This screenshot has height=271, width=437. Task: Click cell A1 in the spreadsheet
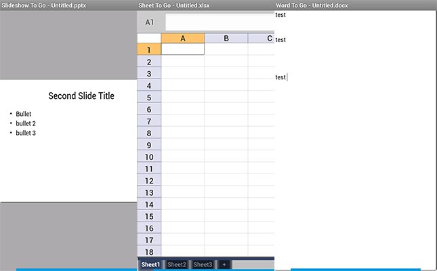click(183, 49)
